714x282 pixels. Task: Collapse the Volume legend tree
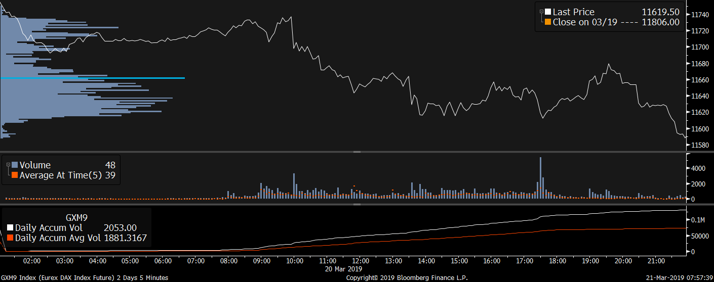[8, 165]
